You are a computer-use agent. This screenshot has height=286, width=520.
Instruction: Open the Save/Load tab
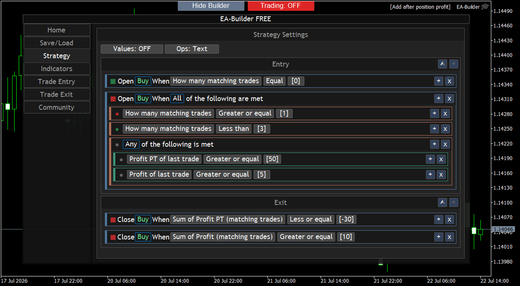57,43
